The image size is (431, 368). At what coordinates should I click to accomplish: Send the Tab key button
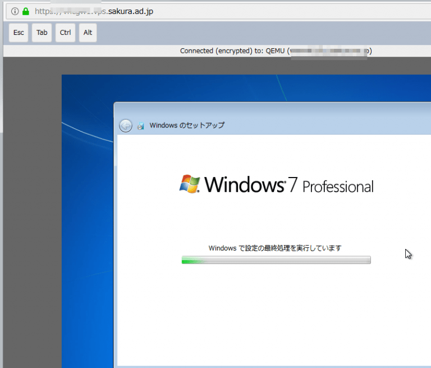point(42,33)
